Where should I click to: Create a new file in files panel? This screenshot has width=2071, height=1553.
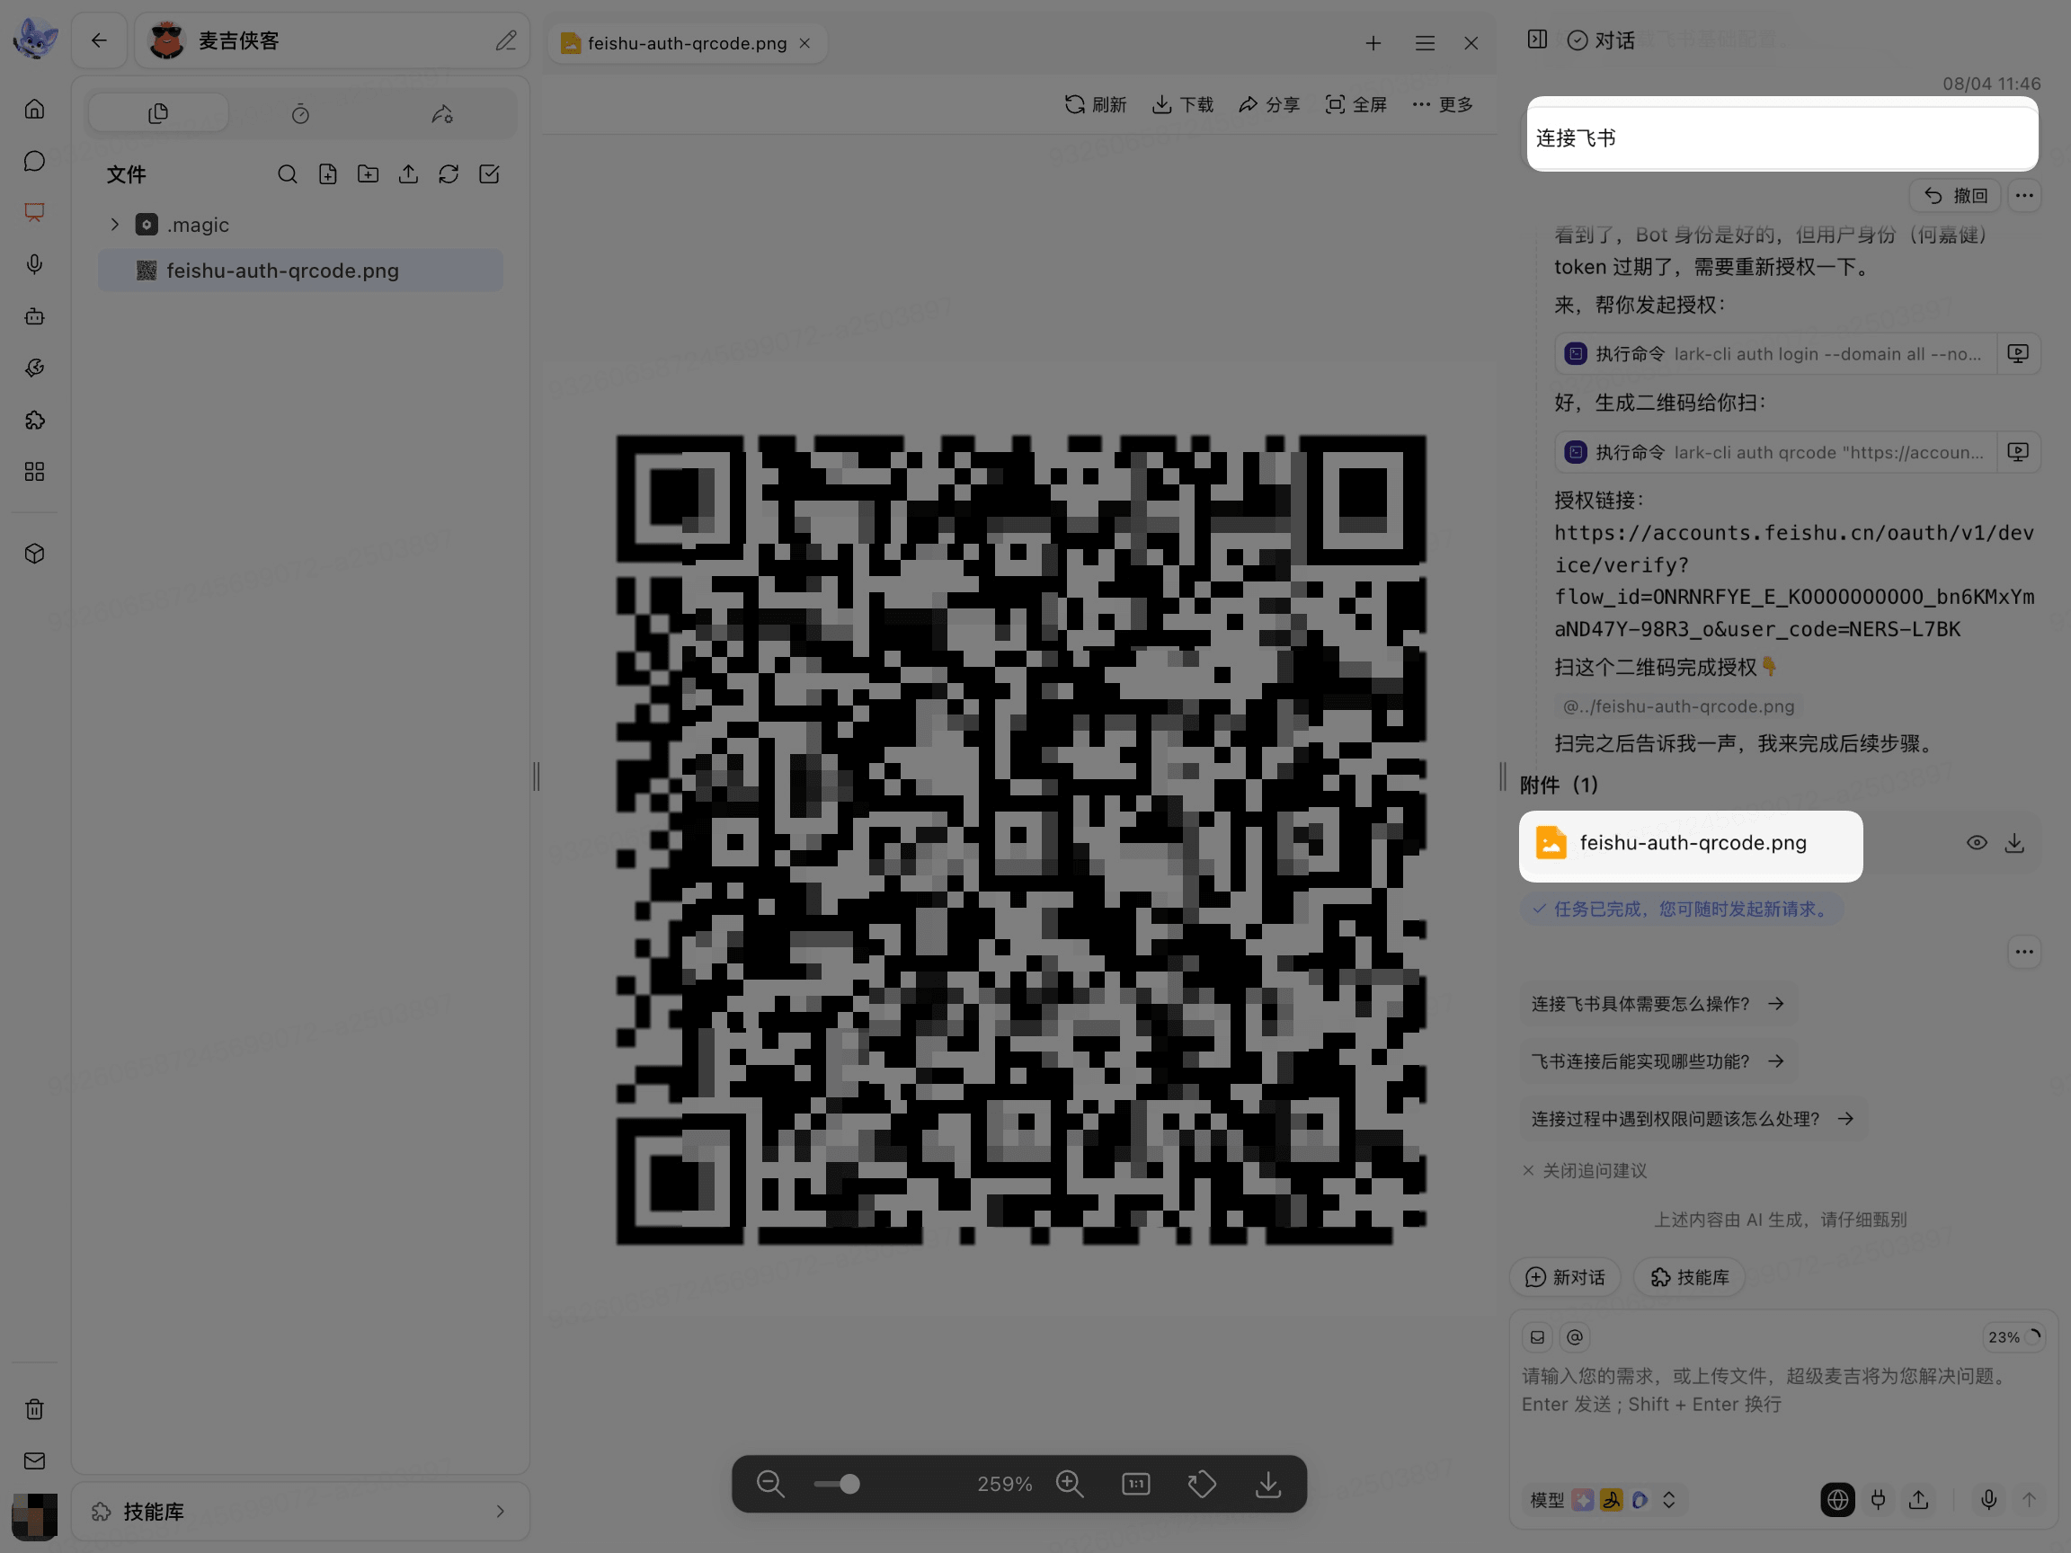(328, 174)
